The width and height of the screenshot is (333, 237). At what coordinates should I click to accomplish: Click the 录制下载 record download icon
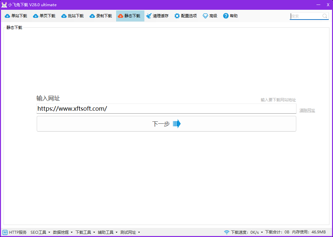tap(92, 16)
